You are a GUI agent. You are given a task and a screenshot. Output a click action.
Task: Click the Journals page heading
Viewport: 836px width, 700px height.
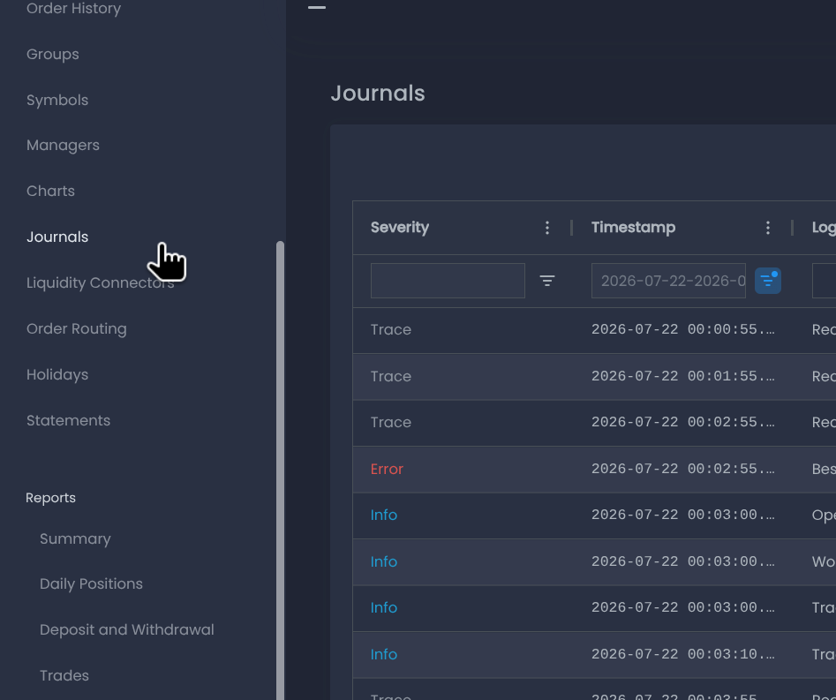click(378, 94)
